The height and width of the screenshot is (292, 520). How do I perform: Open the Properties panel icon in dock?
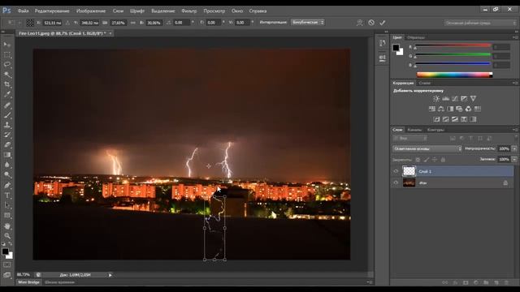383,58
